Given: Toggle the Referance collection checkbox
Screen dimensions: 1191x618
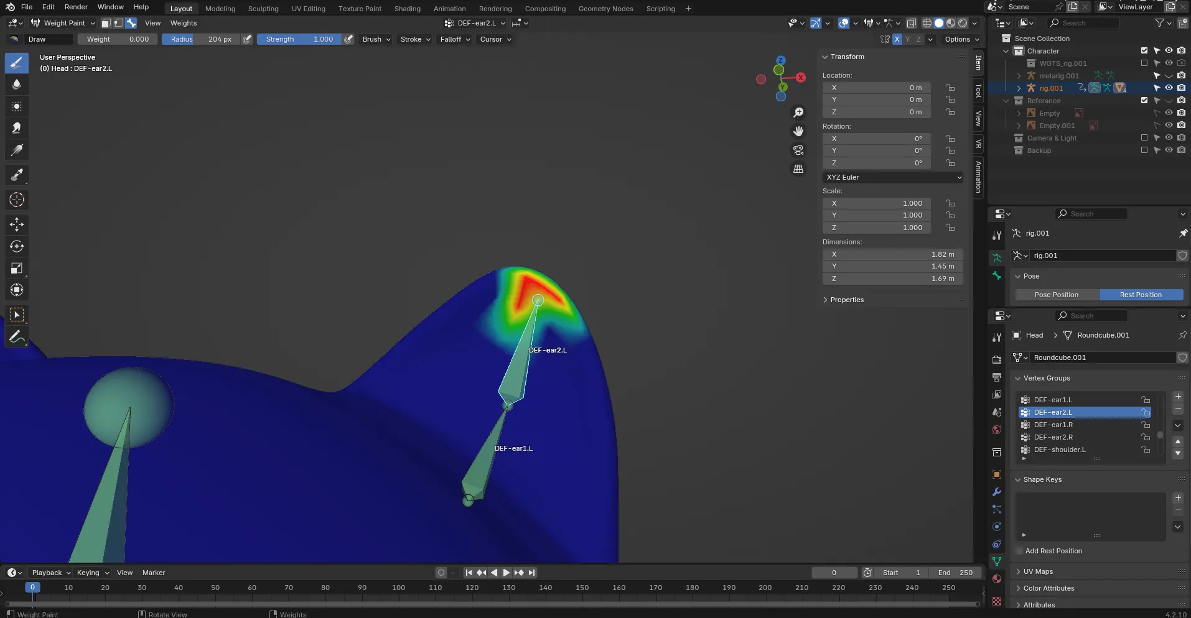Looking at the screenshot, I should click(1144, 101).
